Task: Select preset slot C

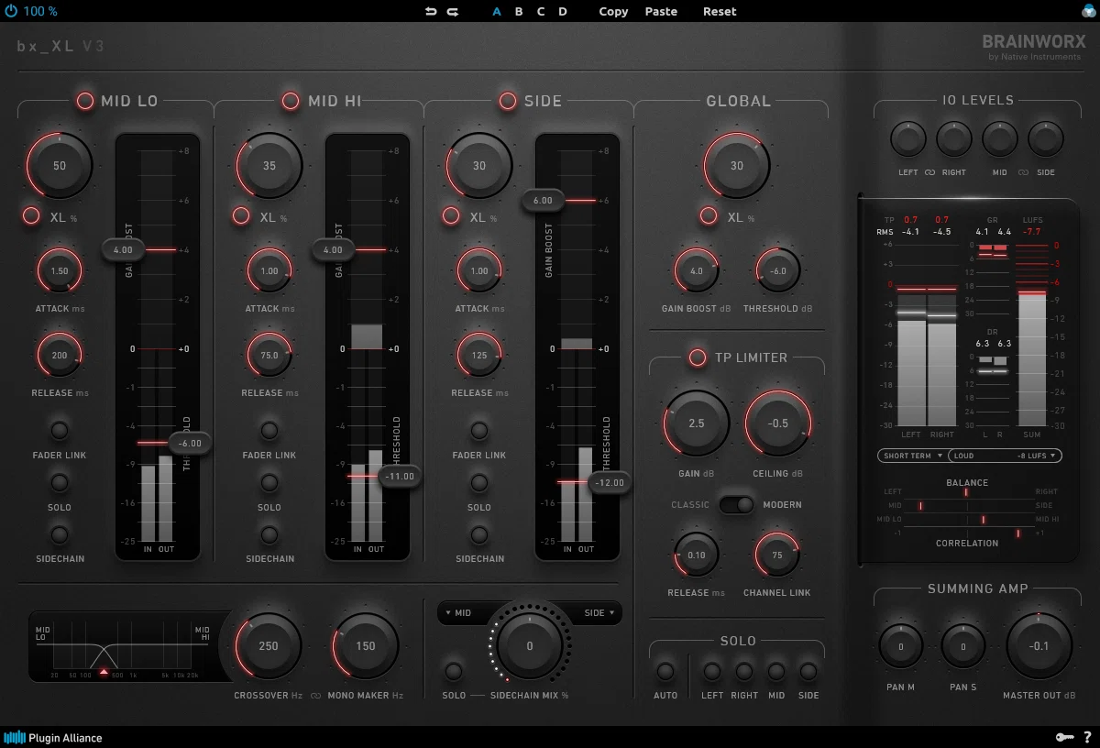Action: [541, 12]
